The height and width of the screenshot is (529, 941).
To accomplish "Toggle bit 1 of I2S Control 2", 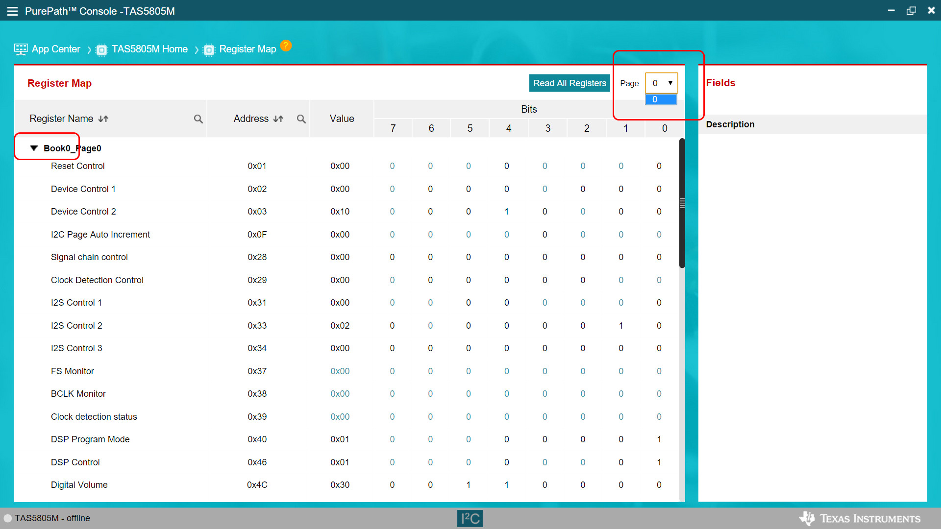I will tap(621, 326).
